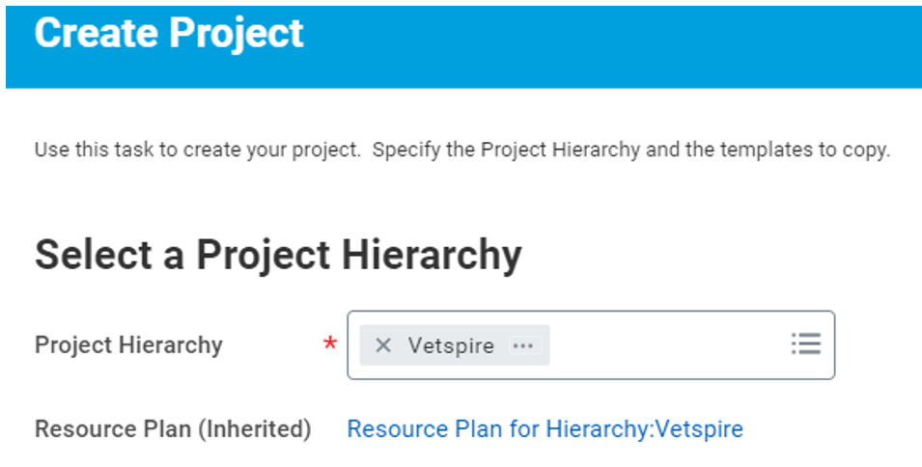
Task: Open the Project Hierarchy prompt list icon
Action: tap(805, 344)
